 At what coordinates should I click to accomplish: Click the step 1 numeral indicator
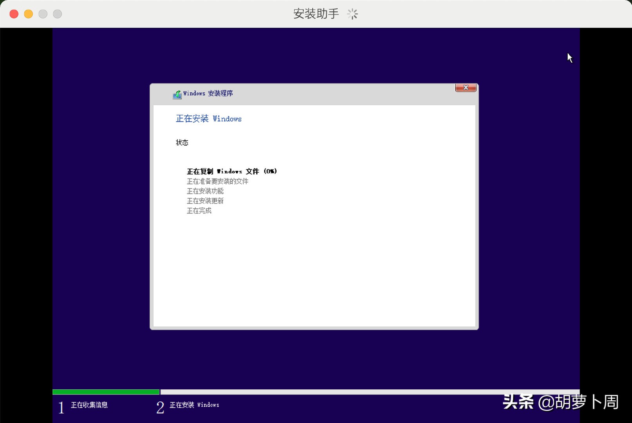coord(61,407)
